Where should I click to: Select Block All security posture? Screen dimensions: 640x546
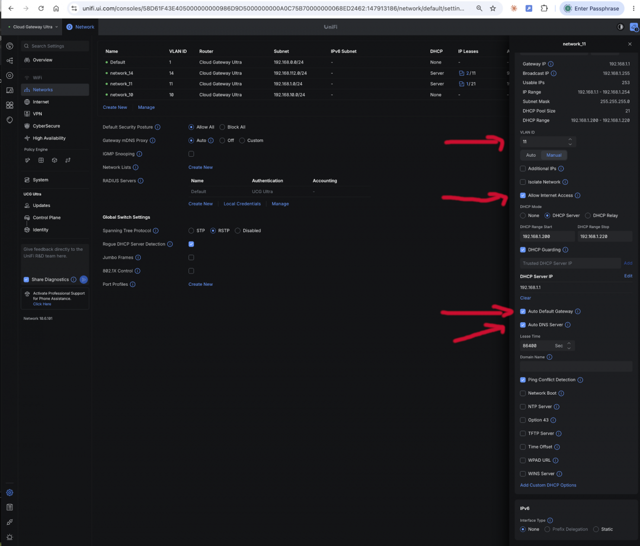[222, 127]
